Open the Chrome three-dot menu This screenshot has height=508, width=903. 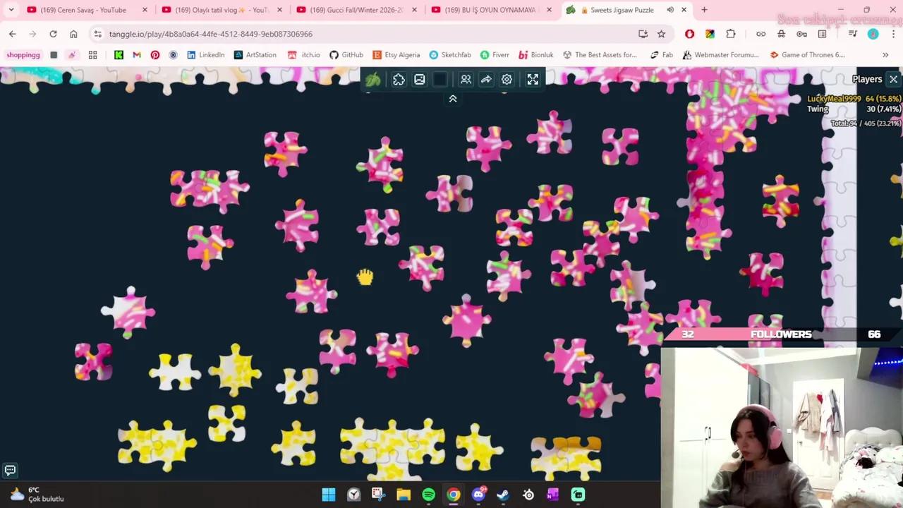point(893,34)
